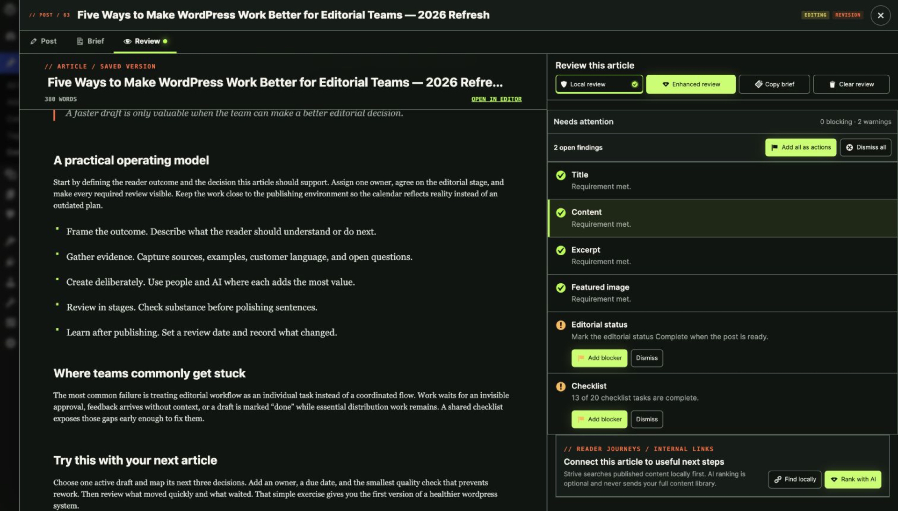898x511 pixels.
Task: Click the '// POST / 63' breadcrumb
Action: pyautogui.click(x=49, y=15)
